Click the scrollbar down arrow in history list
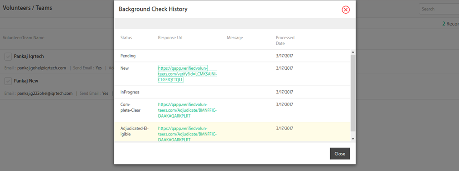This screenshot has width=459, height=171. [353, 139]
